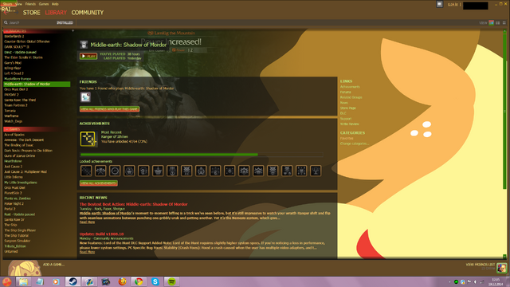The width and height of the screenshot is (510, 287).
Task: Click the PLAY button
Action: pos(88,56)
